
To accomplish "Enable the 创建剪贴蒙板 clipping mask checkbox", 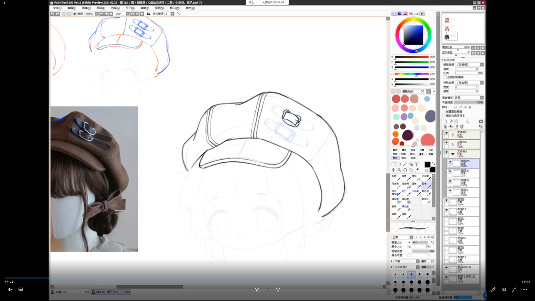I will pos(444,111).
